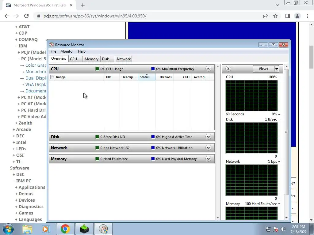
Task: Open Chrome tab search chevron
Action: [x=277, y=6]
